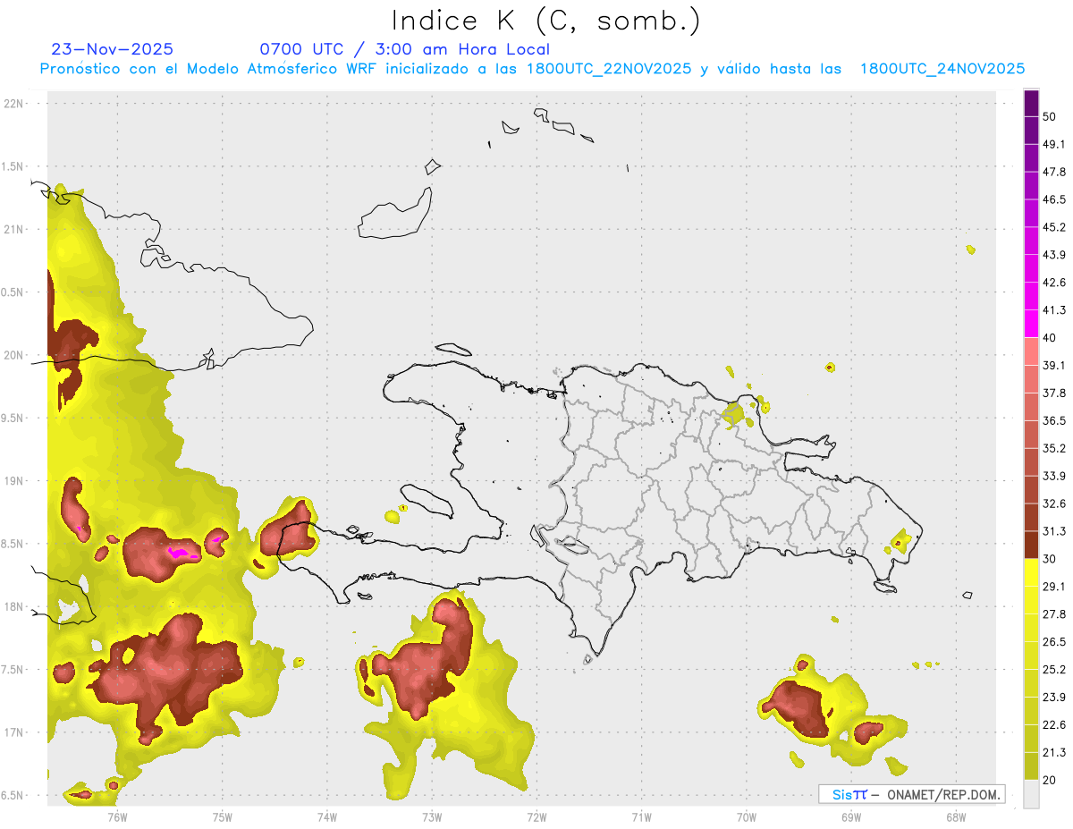
Task: Click the 75W longitude axis label
Action: [222, 816]
